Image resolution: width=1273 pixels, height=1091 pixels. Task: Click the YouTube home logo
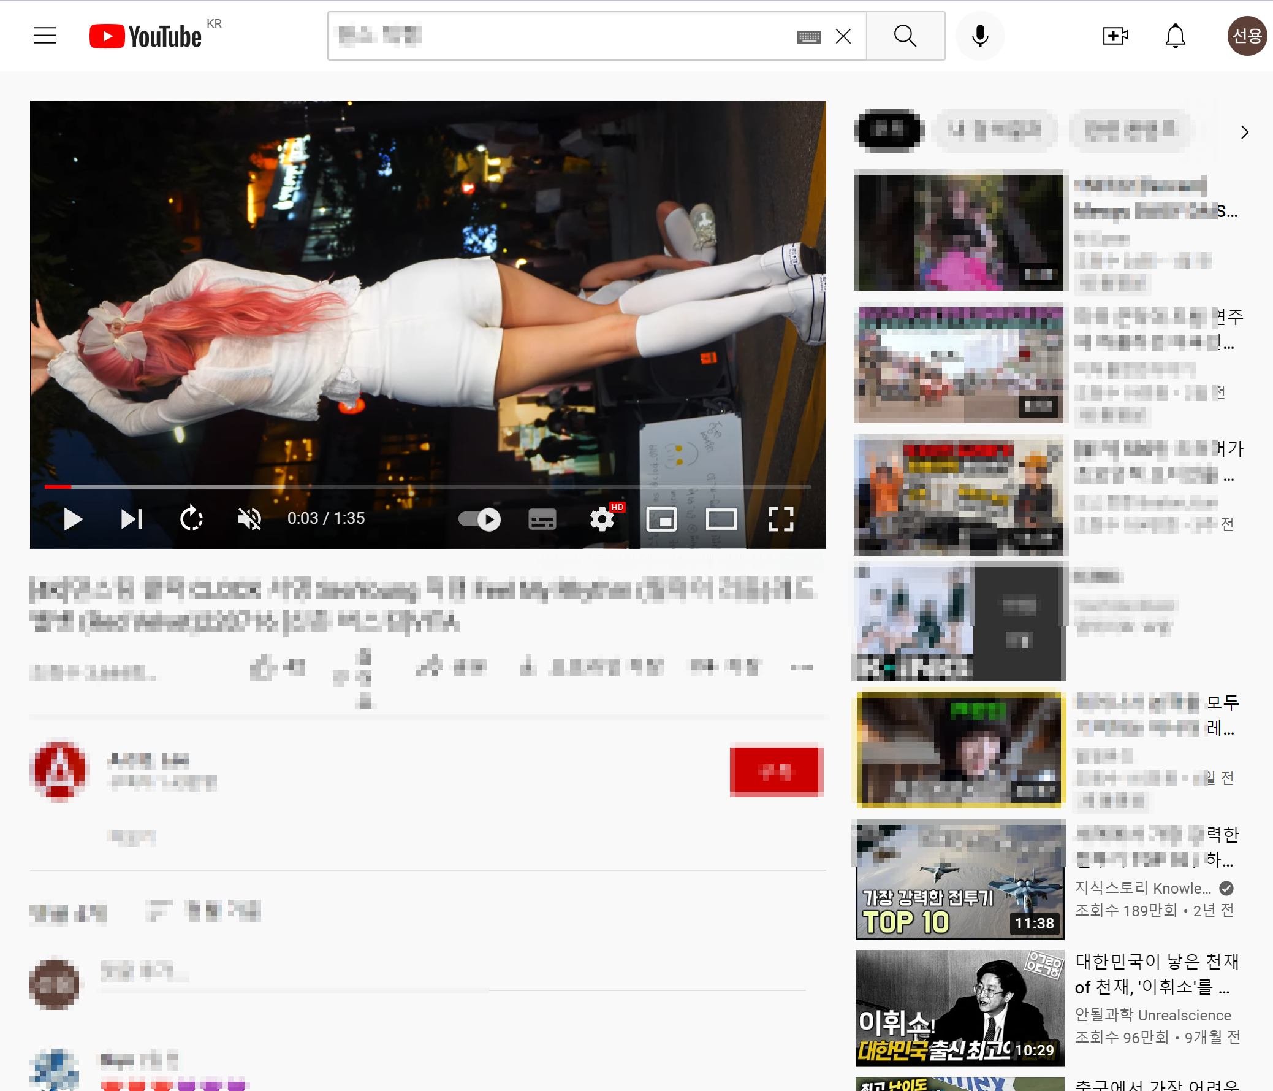[146, 36]
